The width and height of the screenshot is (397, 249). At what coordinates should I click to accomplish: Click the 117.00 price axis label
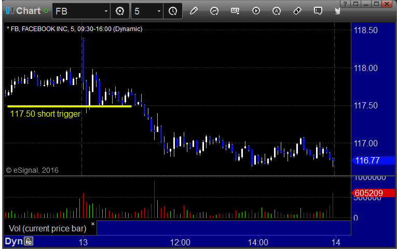(x=366, y=144)
